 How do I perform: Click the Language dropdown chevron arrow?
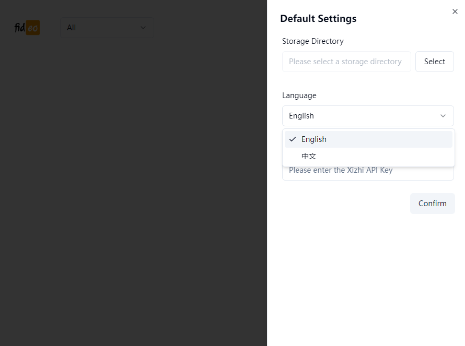click(x=443, y=116)
